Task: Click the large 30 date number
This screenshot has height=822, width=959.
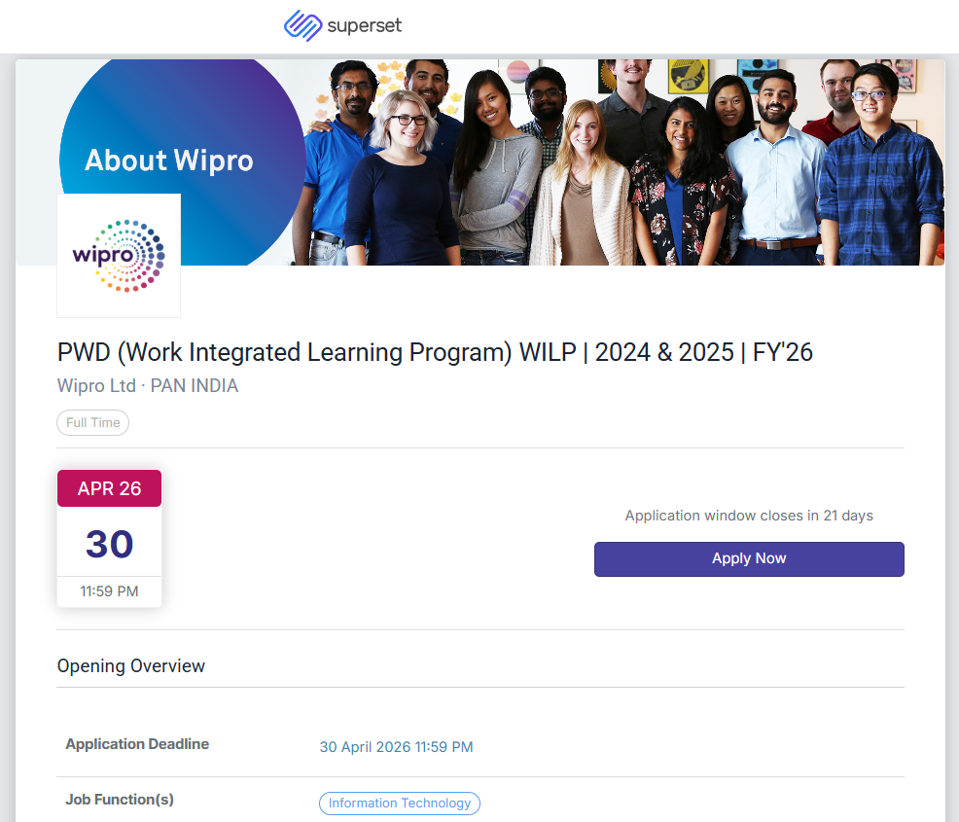Action: [109, 544]
